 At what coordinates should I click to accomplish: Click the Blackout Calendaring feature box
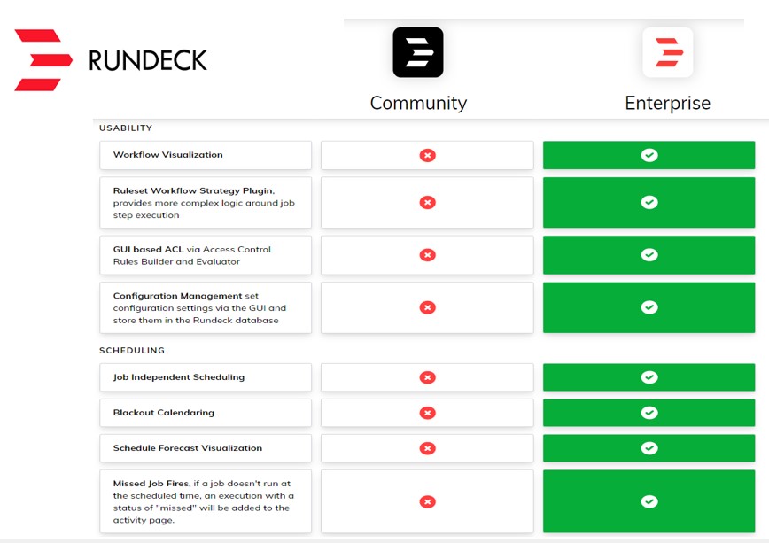click(206, 413)
